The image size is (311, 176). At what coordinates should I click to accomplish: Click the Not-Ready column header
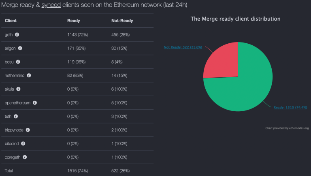(x=122, y=20)
